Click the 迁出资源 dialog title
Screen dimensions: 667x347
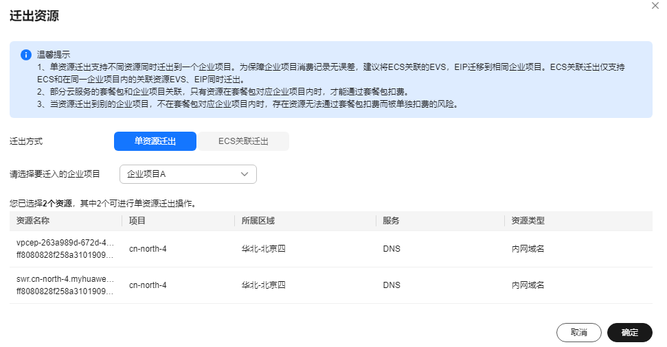click(x=34, y=16)
